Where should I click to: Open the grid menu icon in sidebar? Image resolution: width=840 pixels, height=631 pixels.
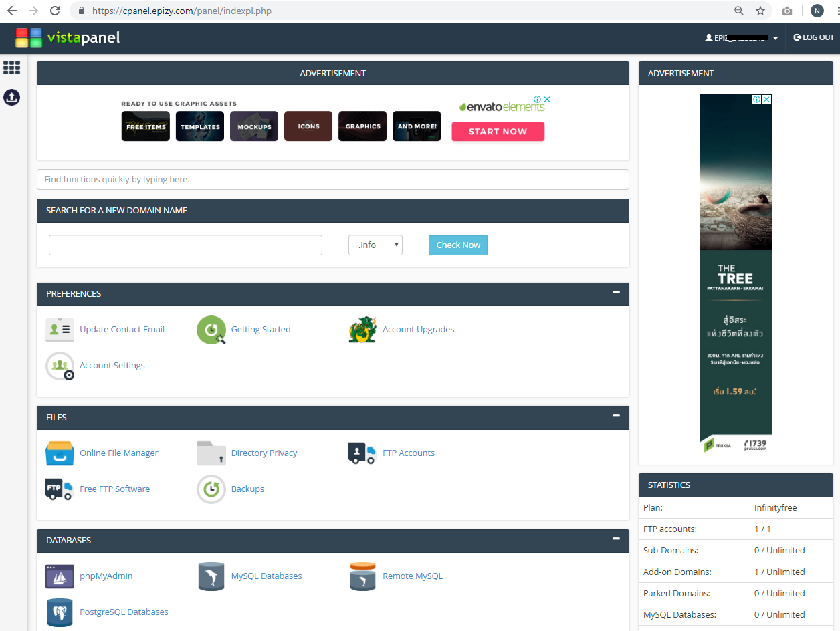[12, 68]
